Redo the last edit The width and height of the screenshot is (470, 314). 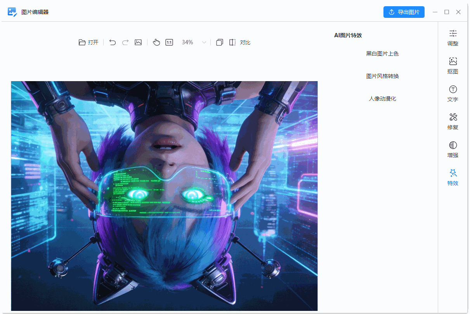point(125,42)
